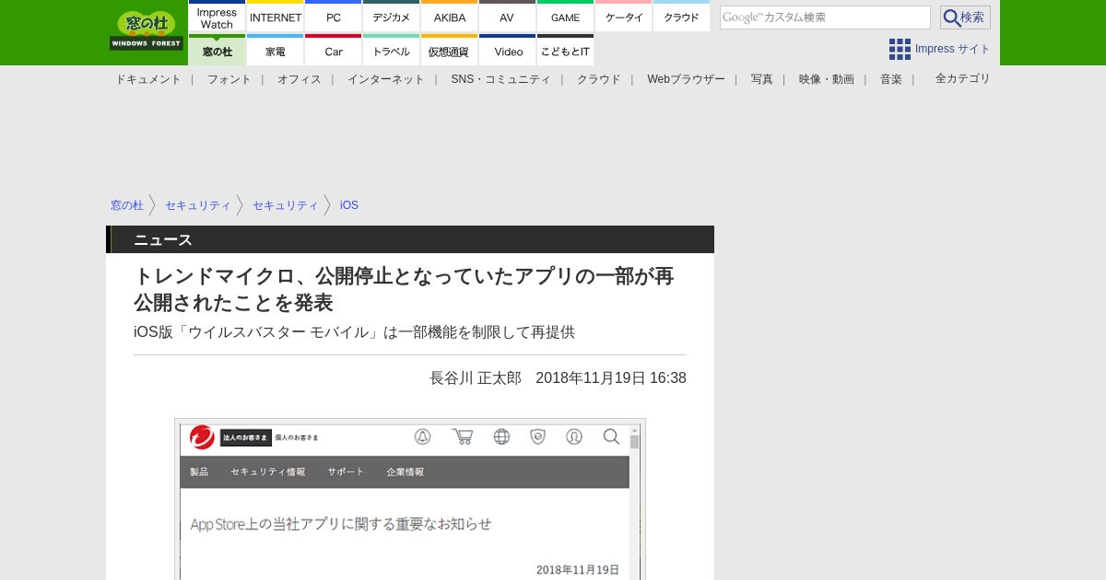Open the デジカメ tab

coord(391,17)
